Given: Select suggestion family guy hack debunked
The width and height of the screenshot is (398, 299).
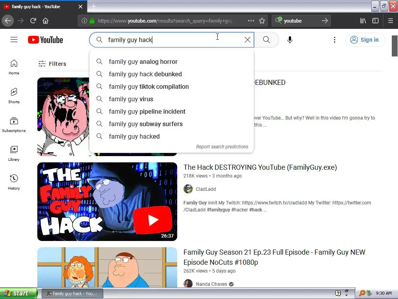Looking at the screenshot, I should point(171,74).
